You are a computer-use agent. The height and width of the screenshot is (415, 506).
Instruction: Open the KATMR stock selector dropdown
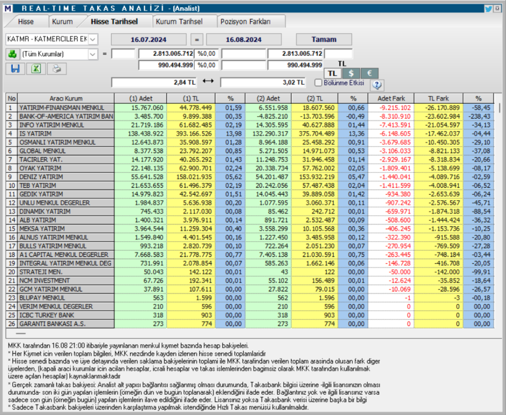point(49,39)
